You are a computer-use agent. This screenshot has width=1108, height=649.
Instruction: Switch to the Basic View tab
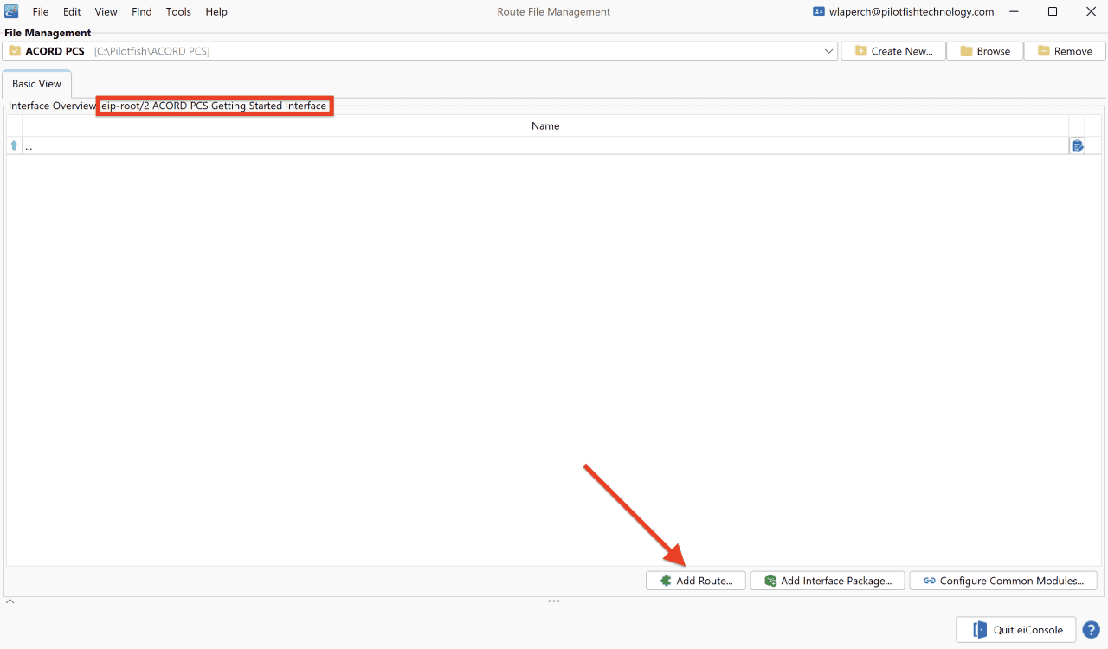point(37,84)
